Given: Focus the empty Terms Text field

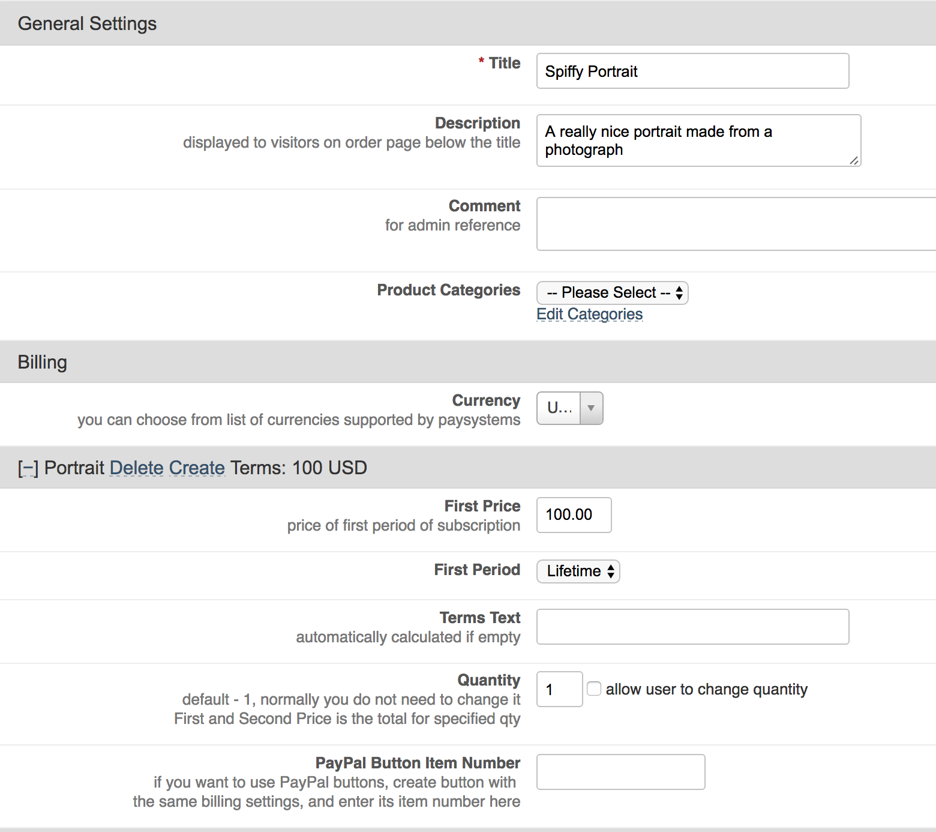Looking at the screenshot, I should point(692,627).
